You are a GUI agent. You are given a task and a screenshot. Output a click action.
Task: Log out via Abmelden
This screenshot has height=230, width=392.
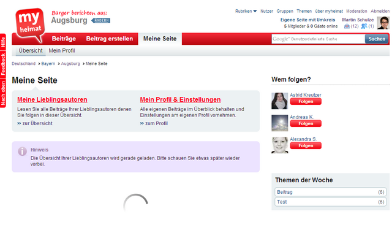point(380,11)
